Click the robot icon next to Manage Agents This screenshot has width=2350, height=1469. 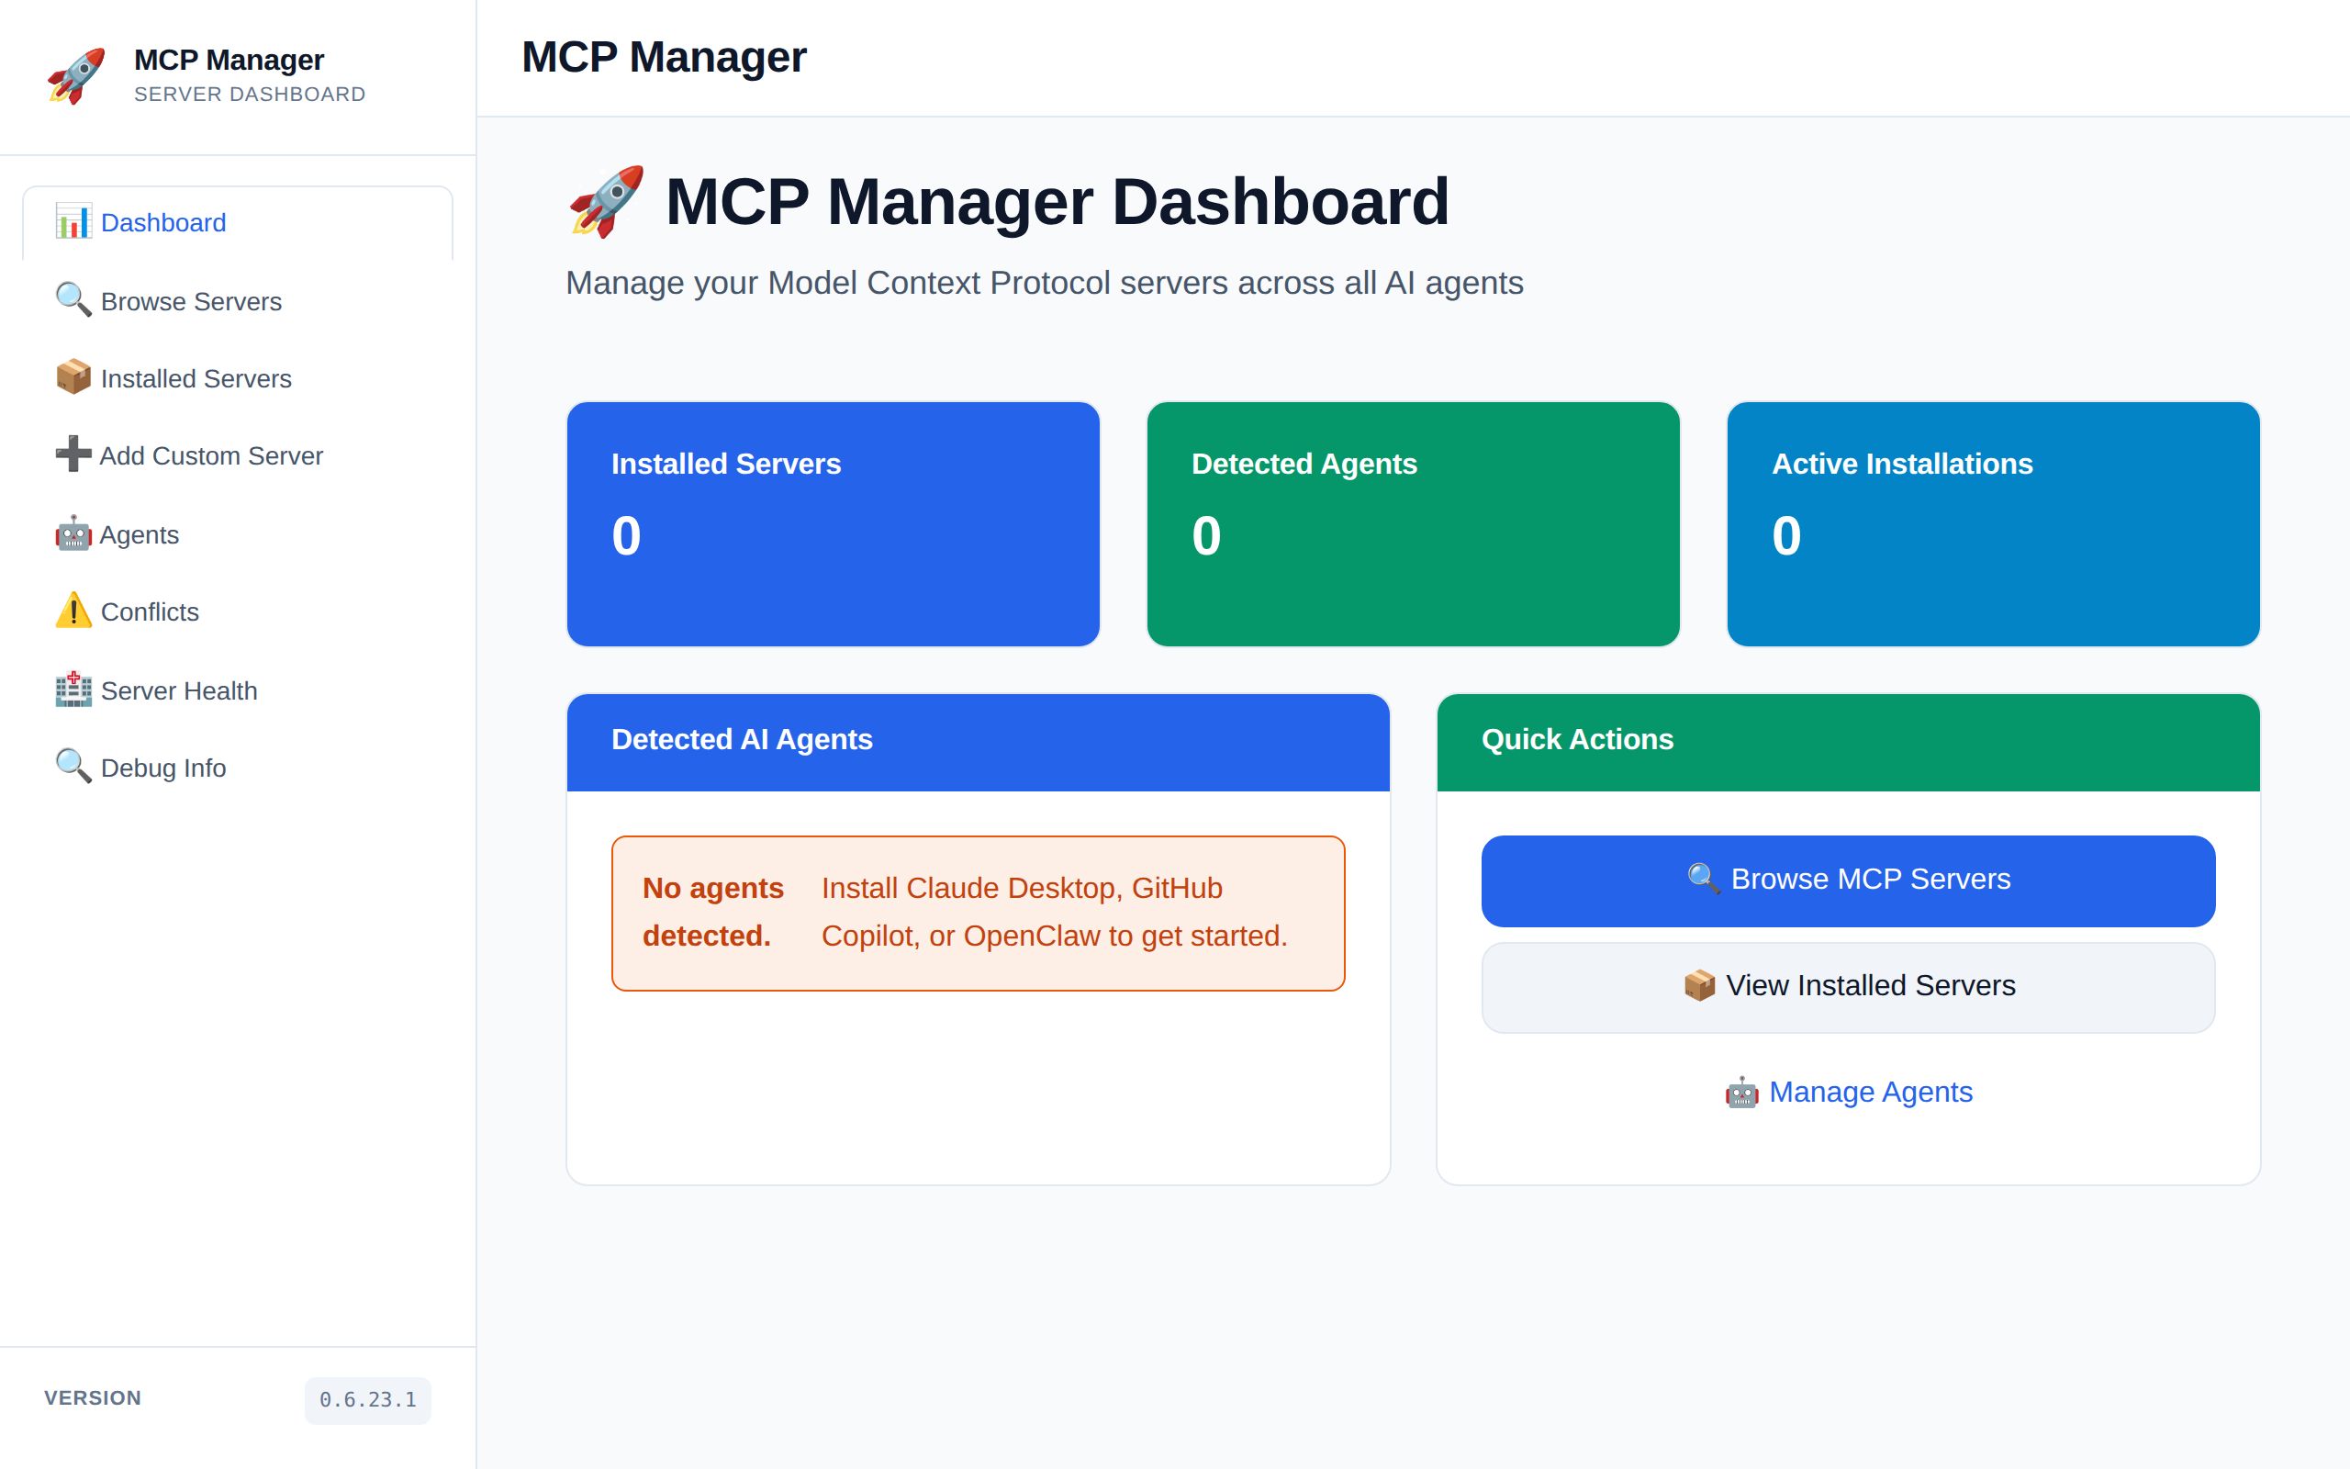tap(1742, 1092)
